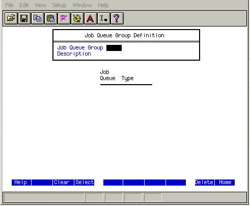
Task: Click the Home function key button
Action: coord(225,183)
